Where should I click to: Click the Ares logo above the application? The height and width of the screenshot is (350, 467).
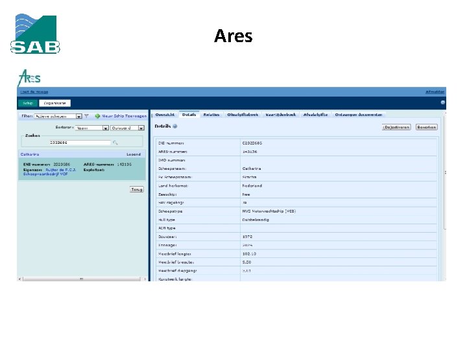(29, 78)
